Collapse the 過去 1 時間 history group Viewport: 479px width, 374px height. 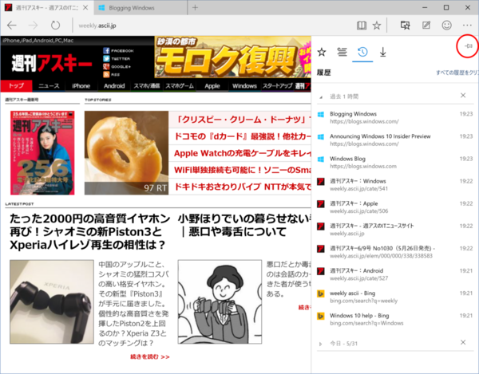point(321,97)
